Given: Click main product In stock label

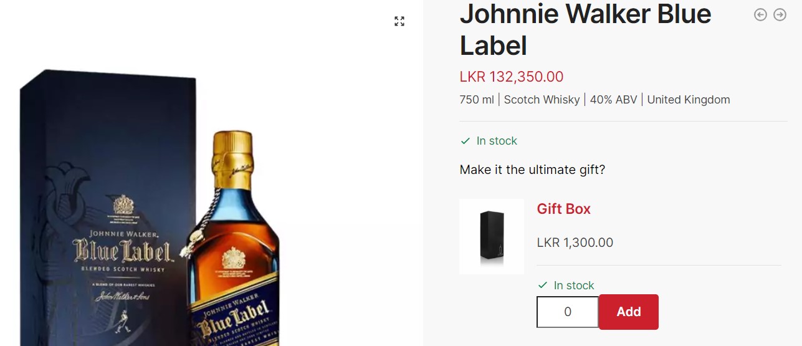Looking at the screenshot, I should coord(497,141).
